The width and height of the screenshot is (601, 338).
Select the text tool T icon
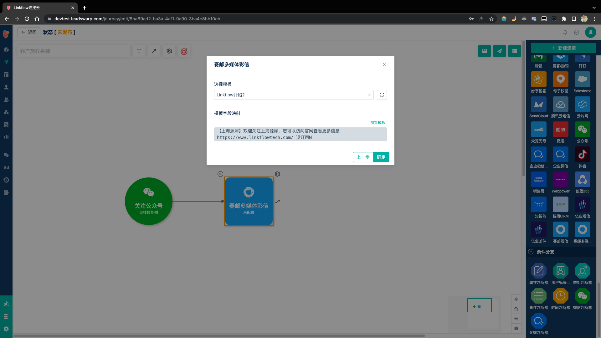139,51
